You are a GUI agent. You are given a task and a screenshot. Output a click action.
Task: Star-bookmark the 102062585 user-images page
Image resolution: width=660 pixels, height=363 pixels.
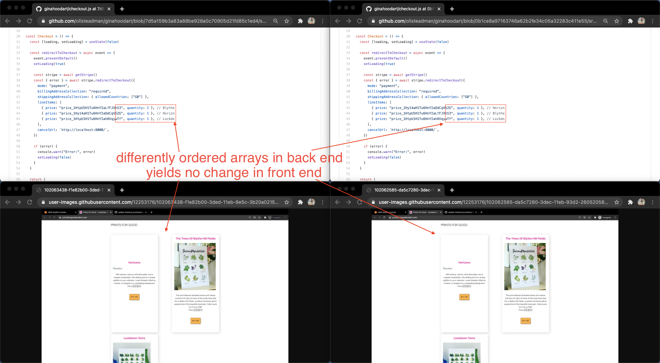pos(617,202)
